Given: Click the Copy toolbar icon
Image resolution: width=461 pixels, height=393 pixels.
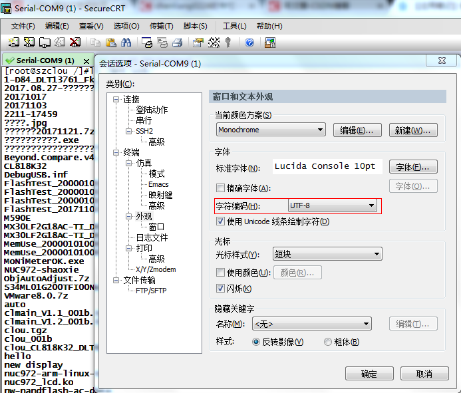Looking at the screenshot, I should (x=95, y=43).
